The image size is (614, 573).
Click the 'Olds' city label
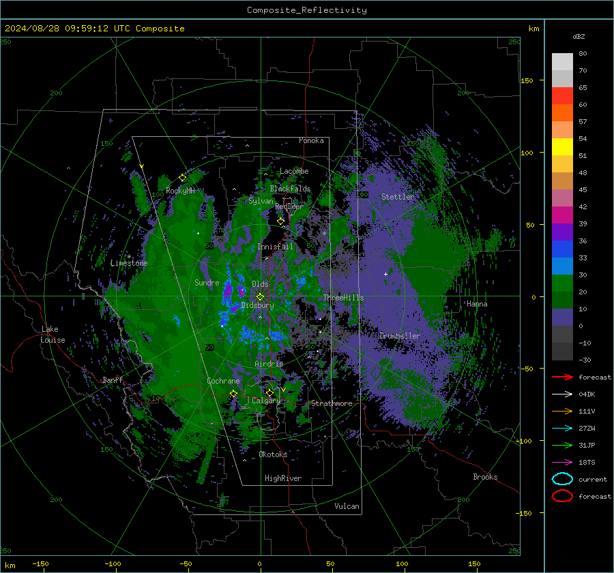[260, 284]
